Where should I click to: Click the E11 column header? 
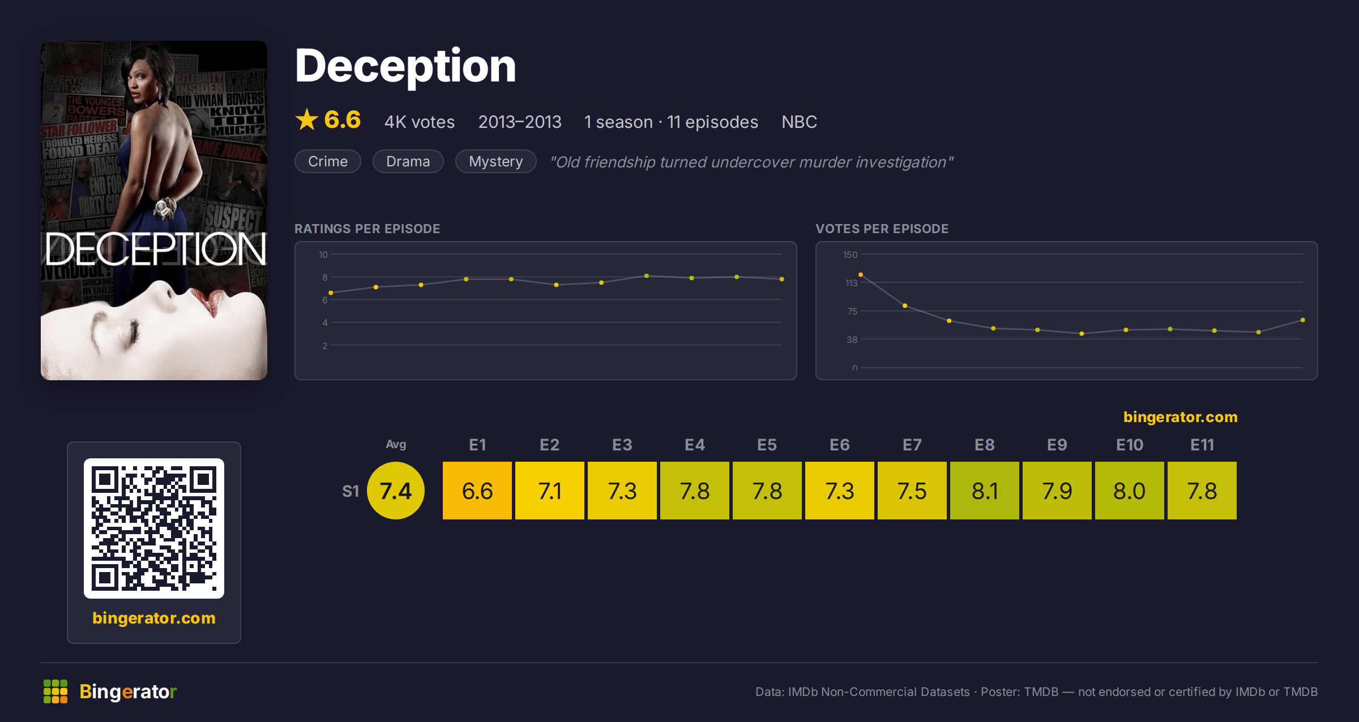(1202, 445)
